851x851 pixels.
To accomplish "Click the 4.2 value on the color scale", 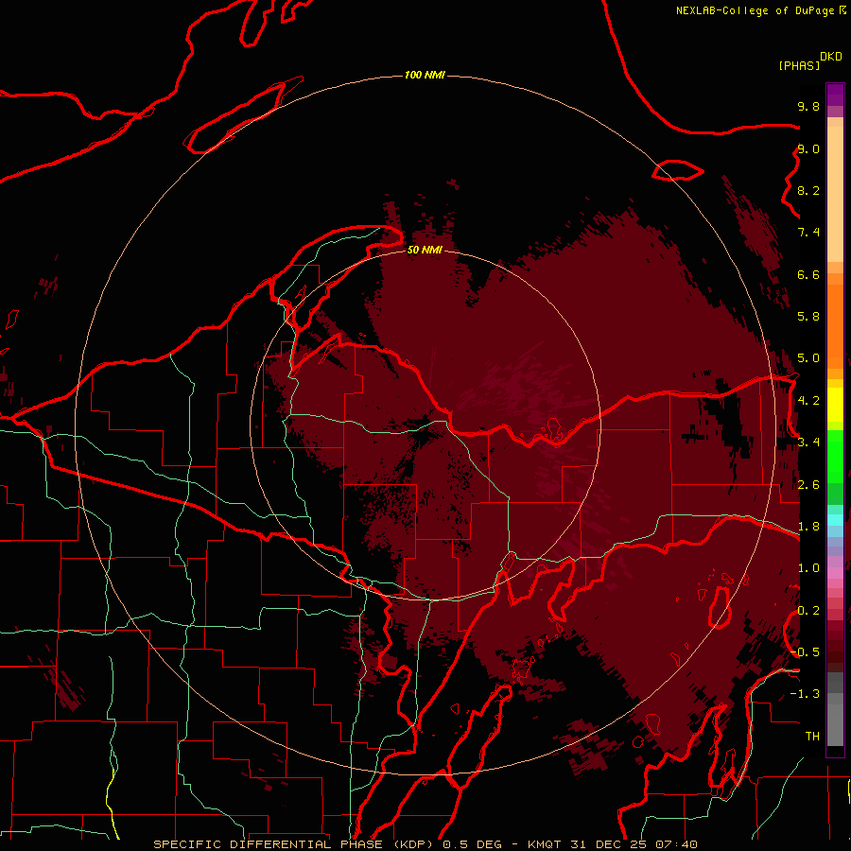I will (808, 401).
